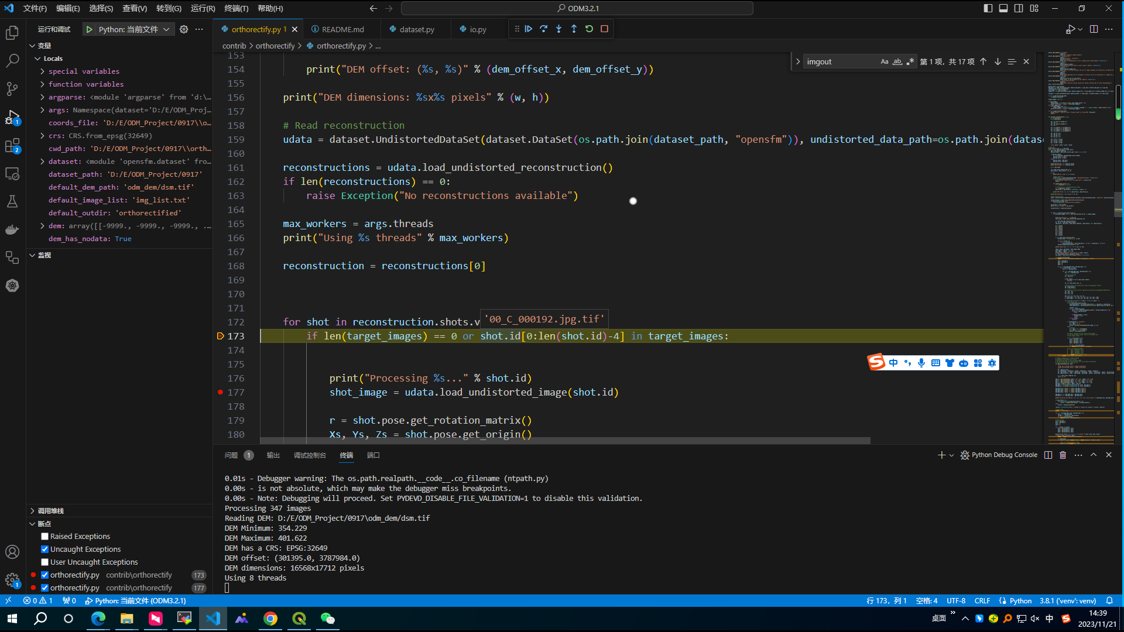Click UTF-8 encoding in the status bar
The image size is (1124, 632).
point(956,600)
